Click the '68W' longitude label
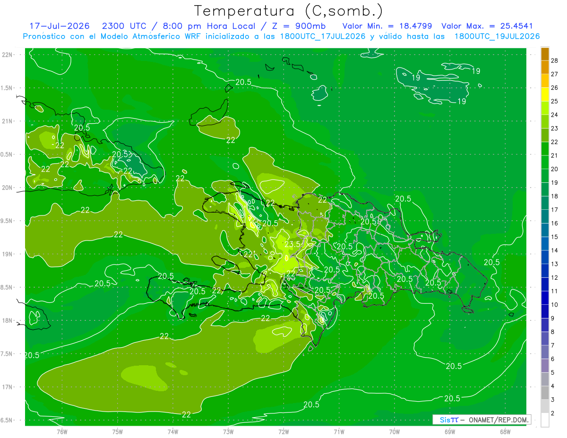567x438 pixels. pos(505,431)
